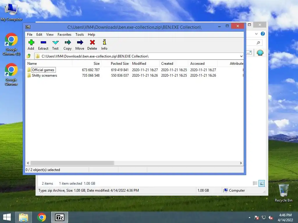This screenshot has width=298, height=223.
Task: Open the Edit menu
Action: pos(39,35)
